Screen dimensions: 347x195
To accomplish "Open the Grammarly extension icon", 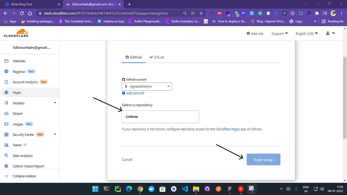I will point(260,13).
